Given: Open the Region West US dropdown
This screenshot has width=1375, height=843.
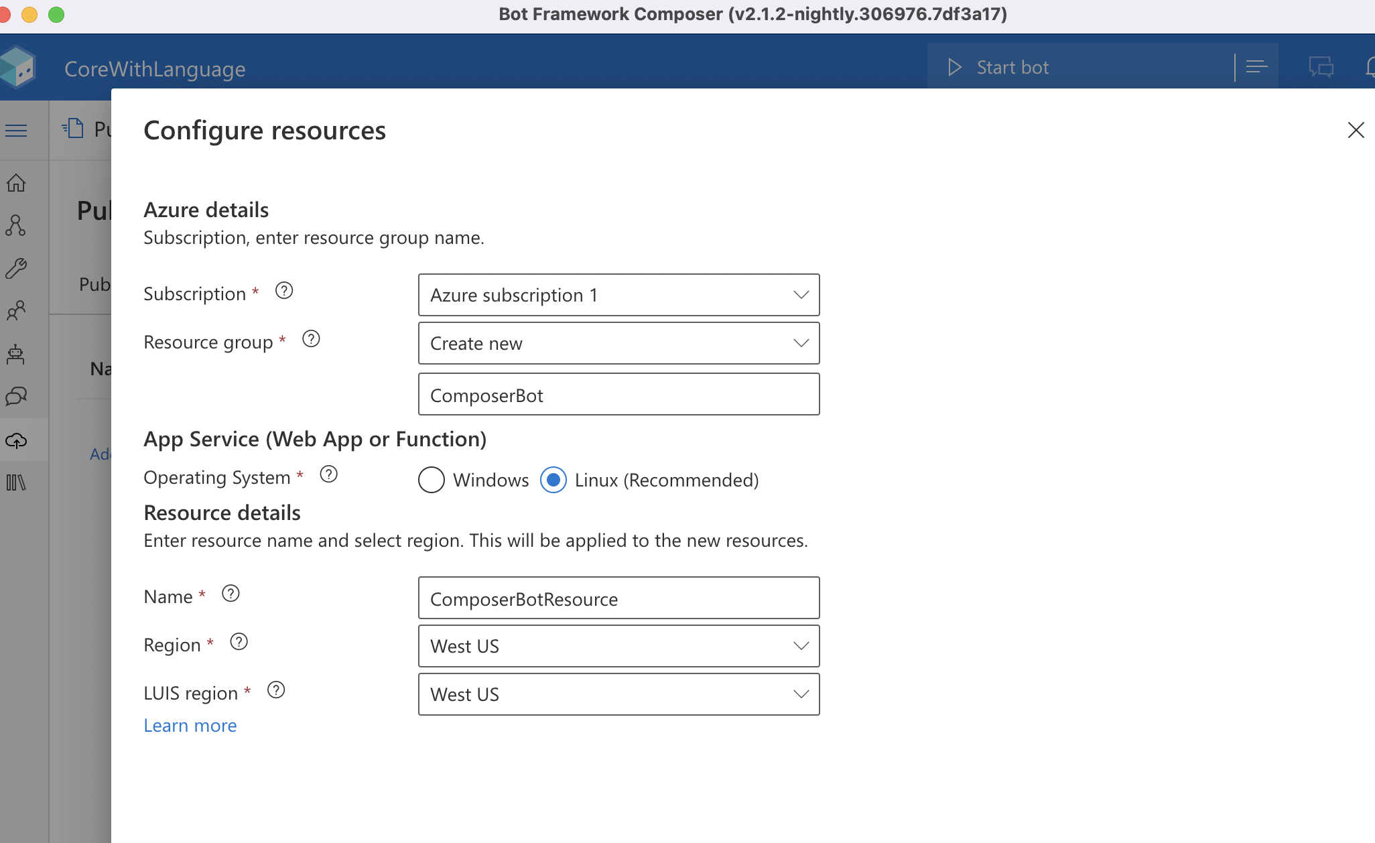Looking at the screenshot, I should coord(618,646).
